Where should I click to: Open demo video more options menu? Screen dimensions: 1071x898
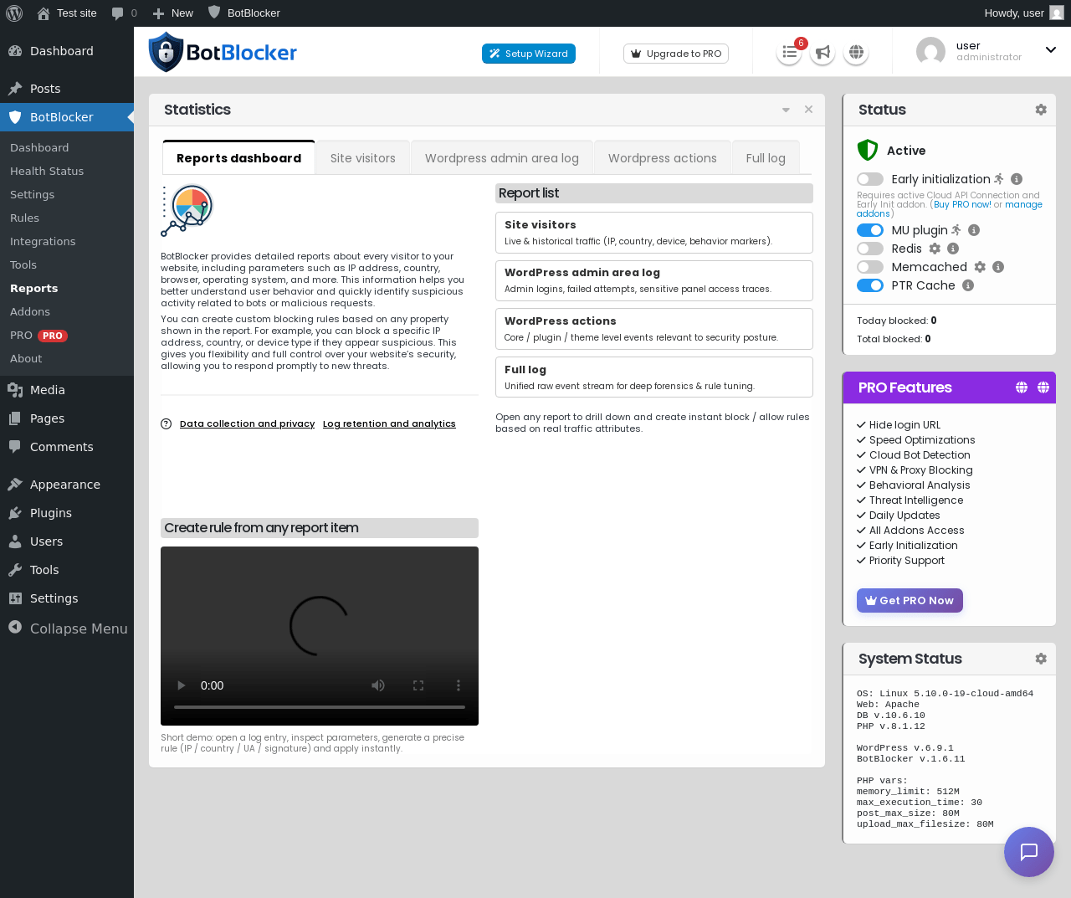pos(458,685)
